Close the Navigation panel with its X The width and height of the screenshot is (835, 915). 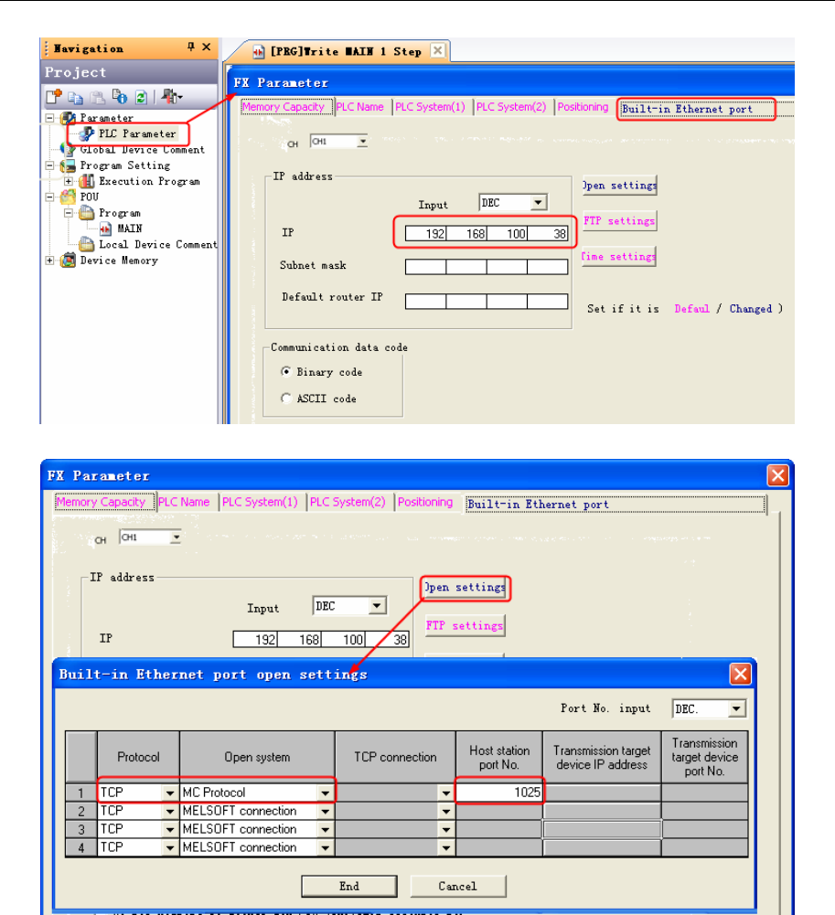click(x=206, y=47)
